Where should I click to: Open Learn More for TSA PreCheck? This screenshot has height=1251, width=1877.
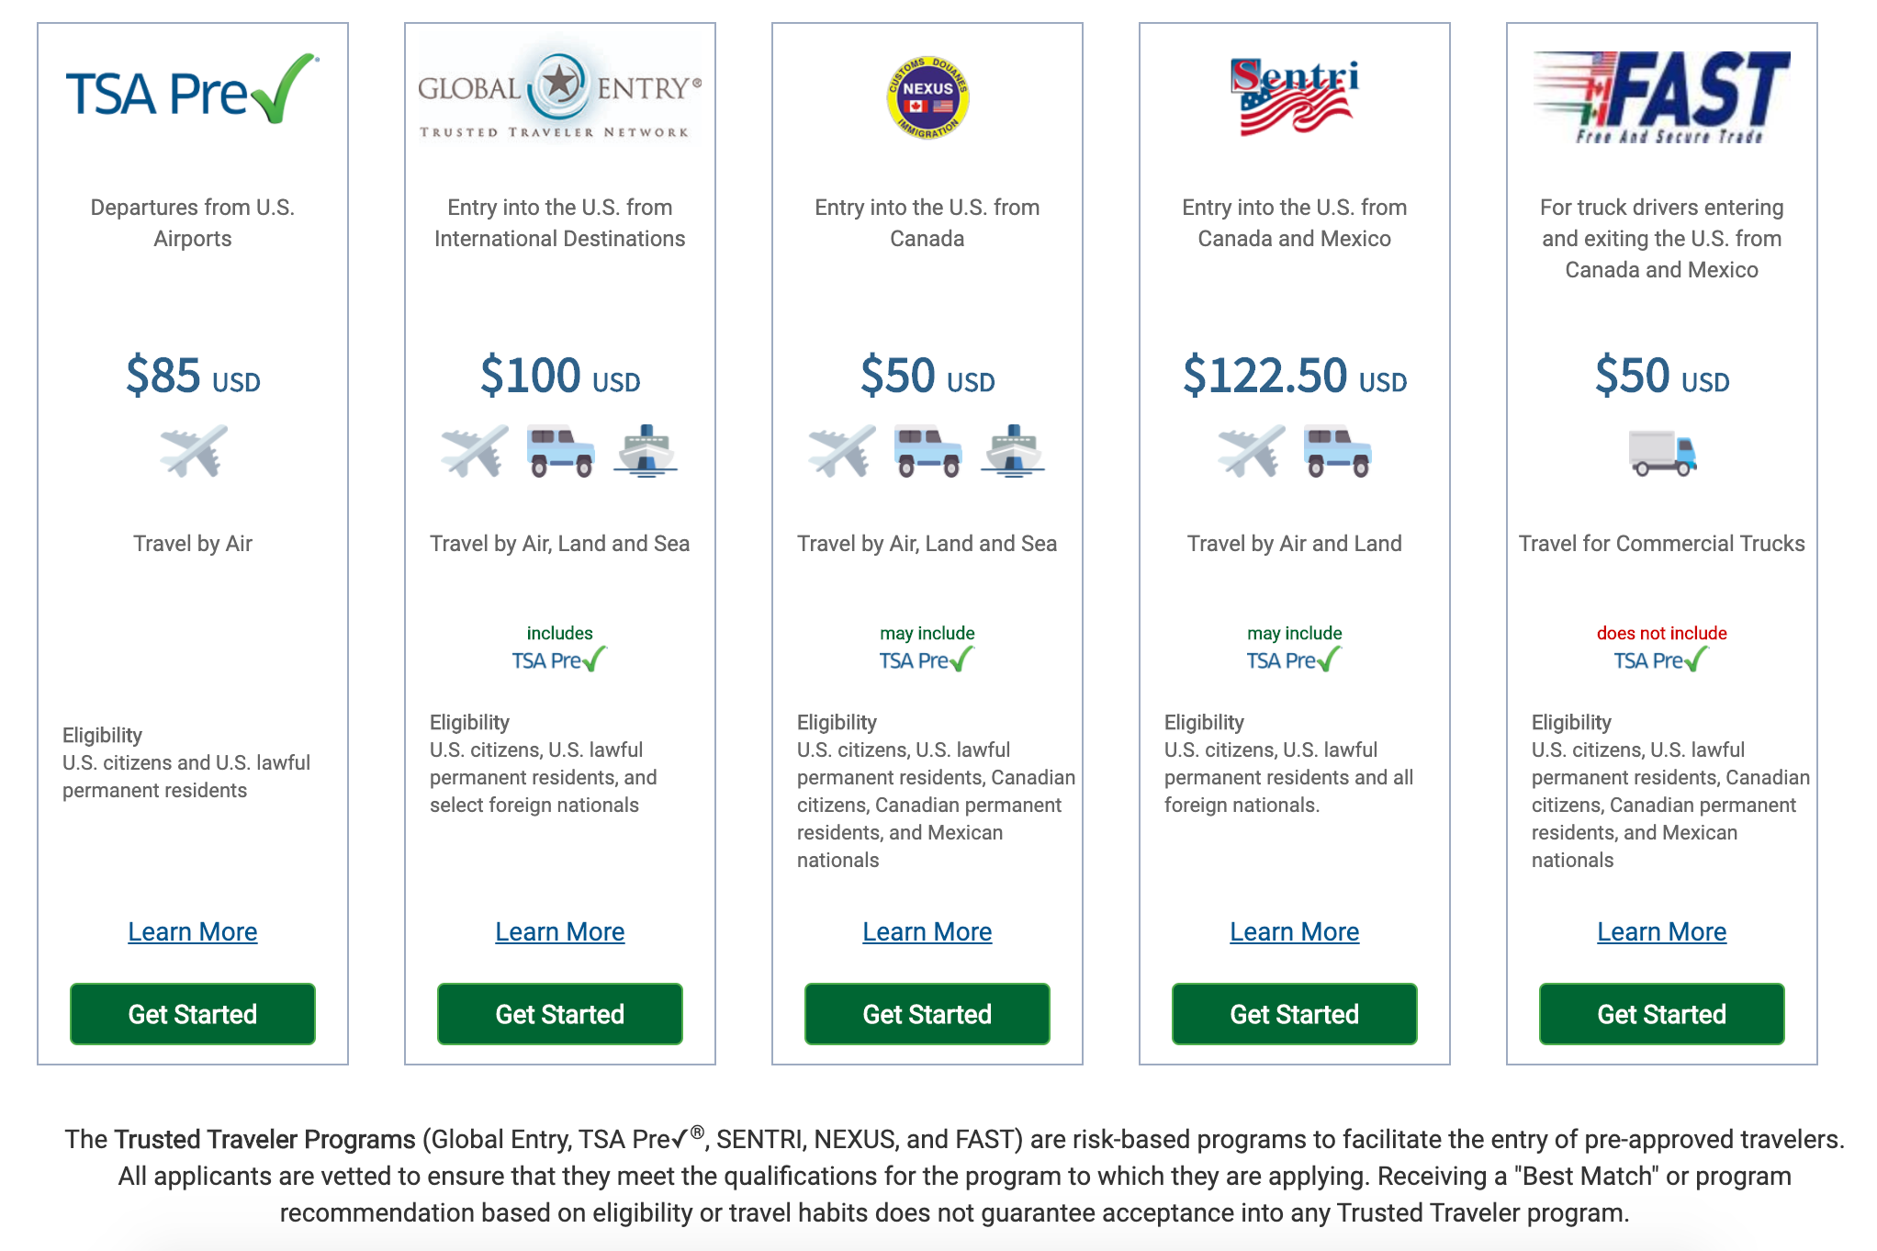pyautogui.click(x=193, y=931)
